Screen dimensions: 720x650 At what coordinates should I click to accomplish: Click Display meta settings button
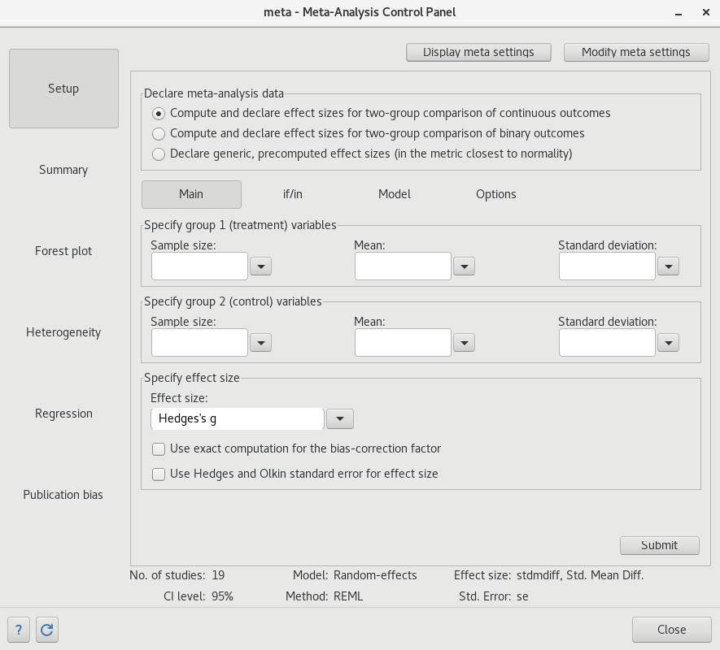coord(478,52)
